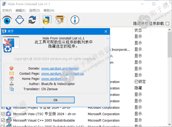The width and height of the screenshot is (172, 127).
Task: Open the www.sordum.org home page link
Action: click(x=54, y=79)
